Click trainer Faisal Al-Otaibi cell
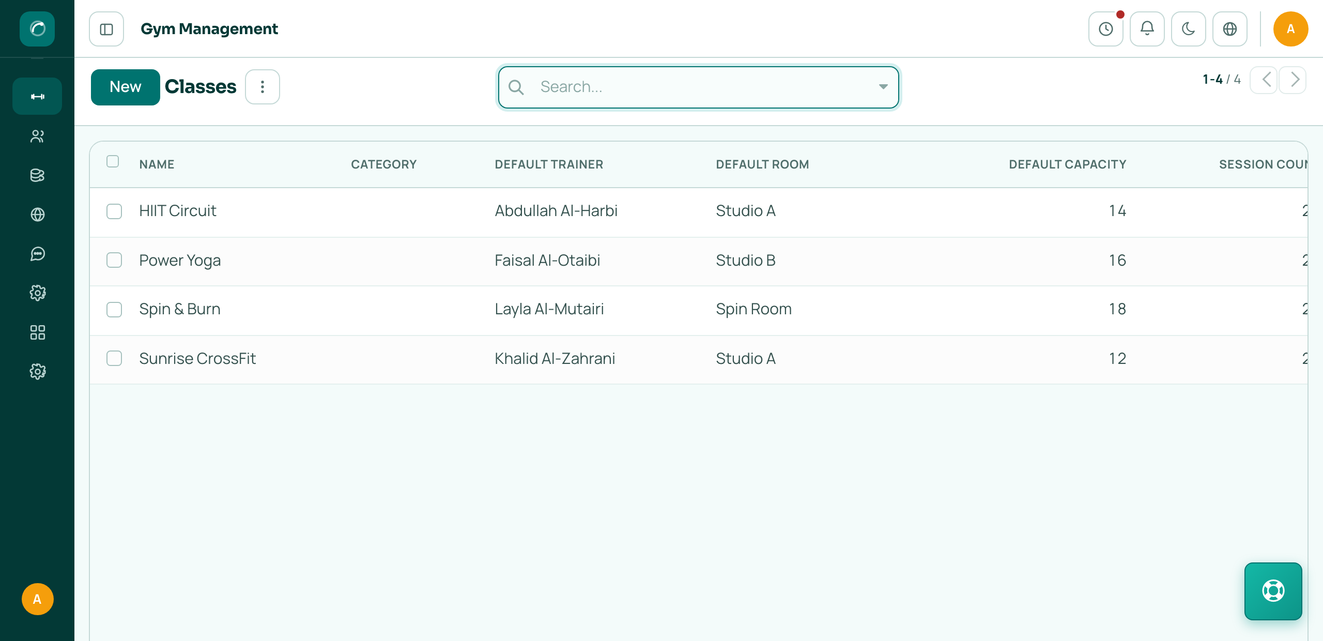 (547, 261)
